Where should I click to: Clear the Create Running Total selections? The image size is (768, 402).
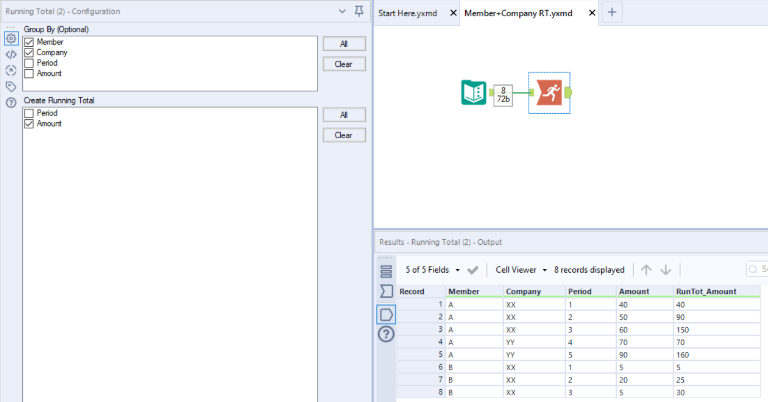pyautogui.click(x=344, y=135)
